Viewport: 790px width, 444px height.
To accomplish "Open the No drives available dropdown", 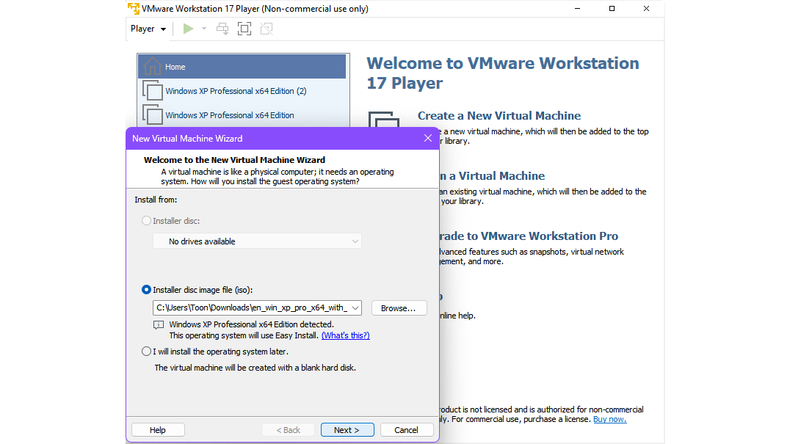I will pos(257,241).
